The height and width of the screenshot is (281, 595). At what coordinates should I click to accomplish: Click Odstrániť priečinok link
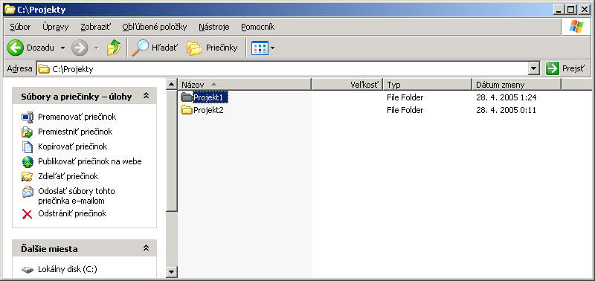coord(72,213)
